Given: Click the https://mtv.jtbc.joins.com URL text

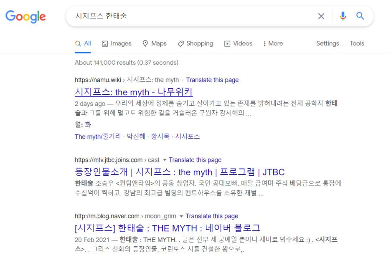Looking at the screenshot, I should tap(109, 160).
